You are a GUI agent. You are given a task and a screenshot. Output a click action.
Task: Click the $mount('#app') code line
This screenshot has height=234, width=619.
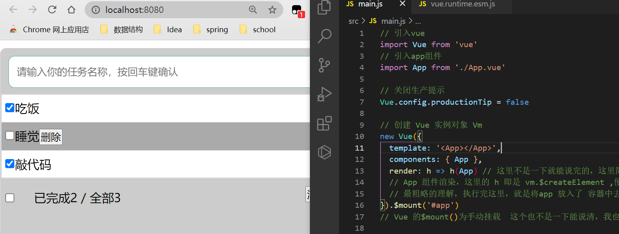click(420, 205)
